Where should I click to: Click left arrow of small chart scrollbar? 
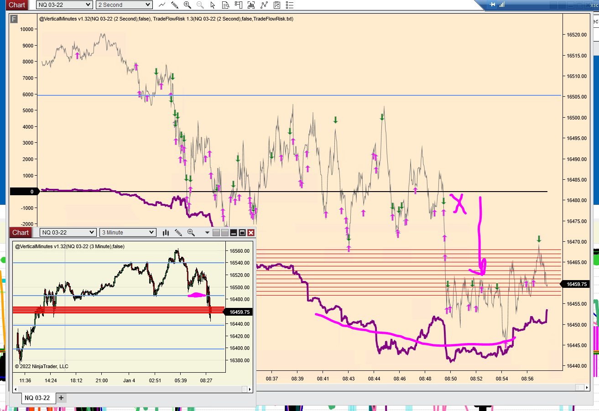16,389
